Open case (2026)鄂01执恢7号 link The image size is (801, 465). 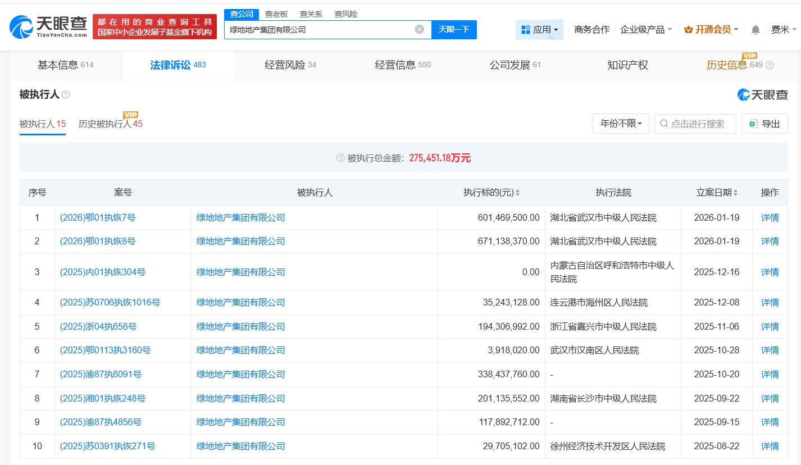(x=98, y=218)
